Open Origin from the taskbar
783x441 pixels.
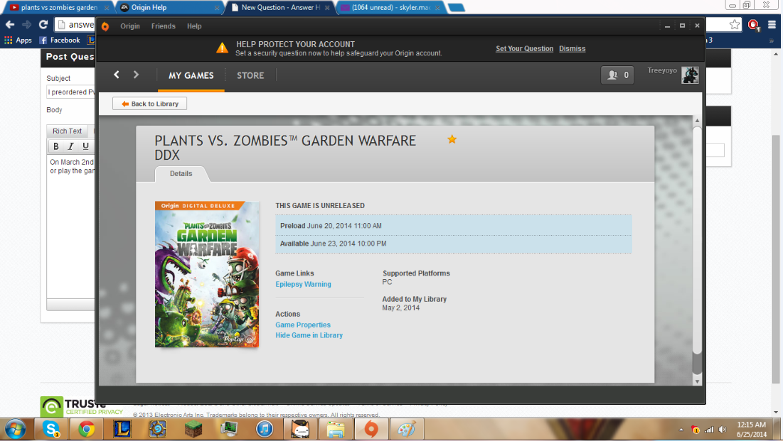click(371, 429)
